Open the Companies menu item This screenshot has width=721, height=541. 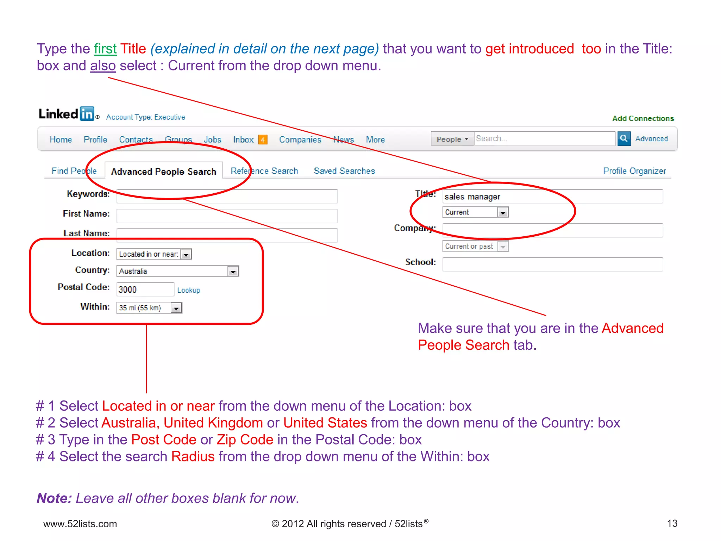(x=300, y=140)
